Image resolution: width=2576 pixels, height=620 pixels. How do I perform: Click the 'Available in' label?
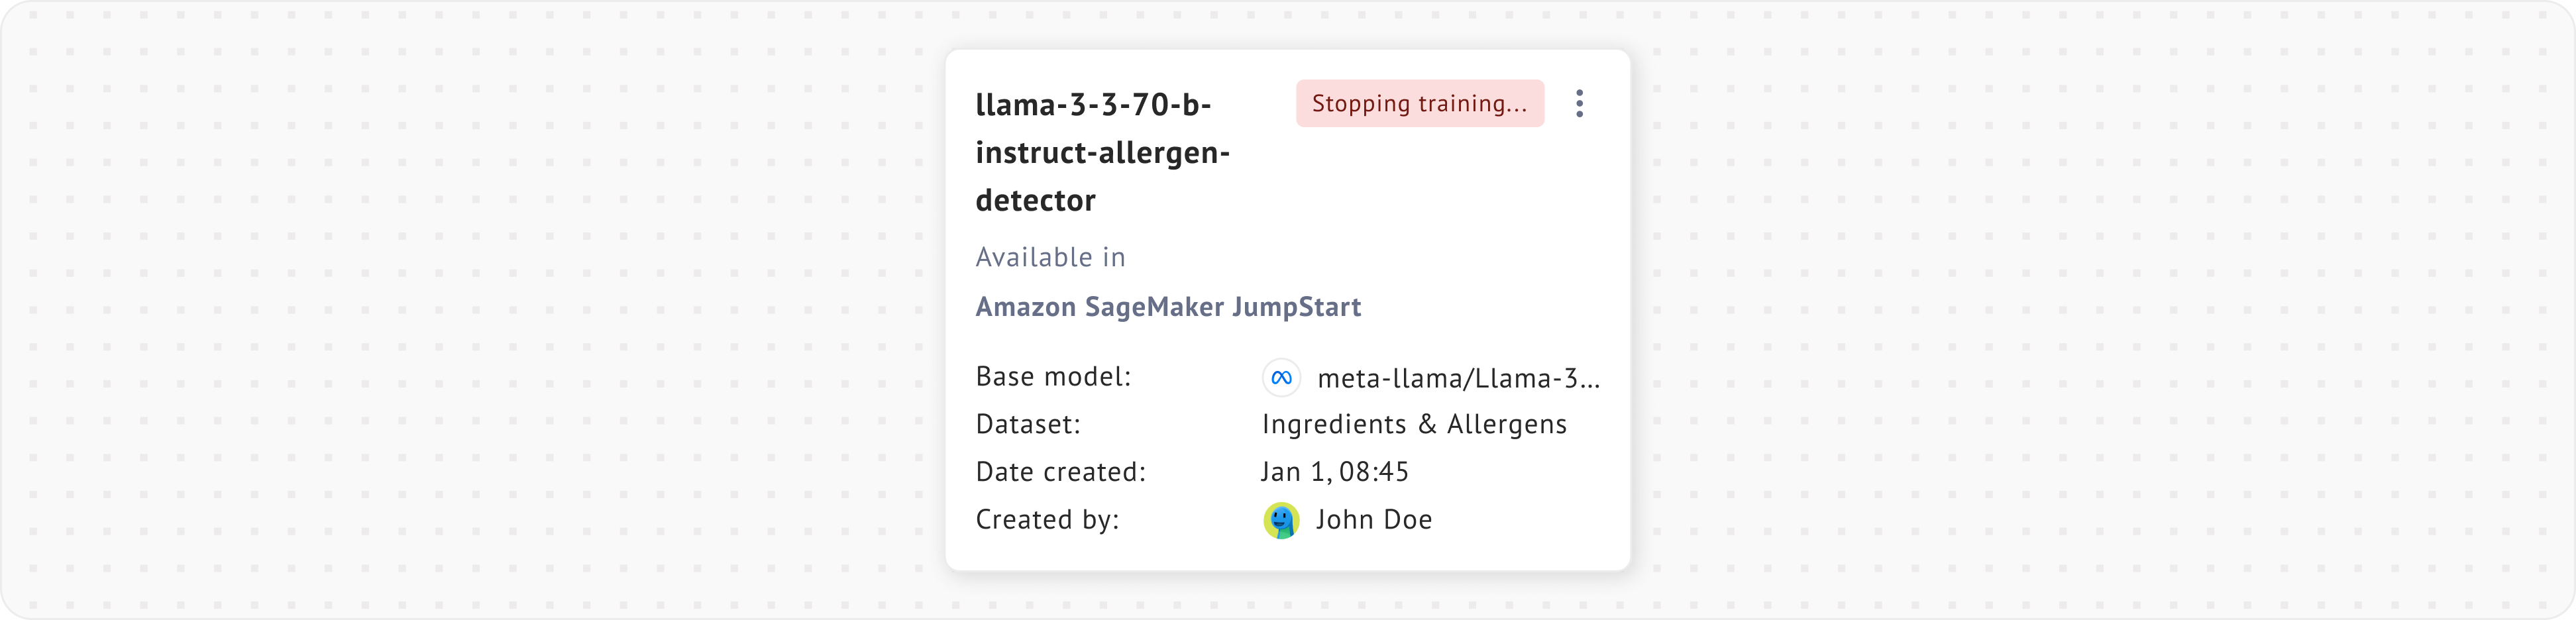pos(1050,257)
